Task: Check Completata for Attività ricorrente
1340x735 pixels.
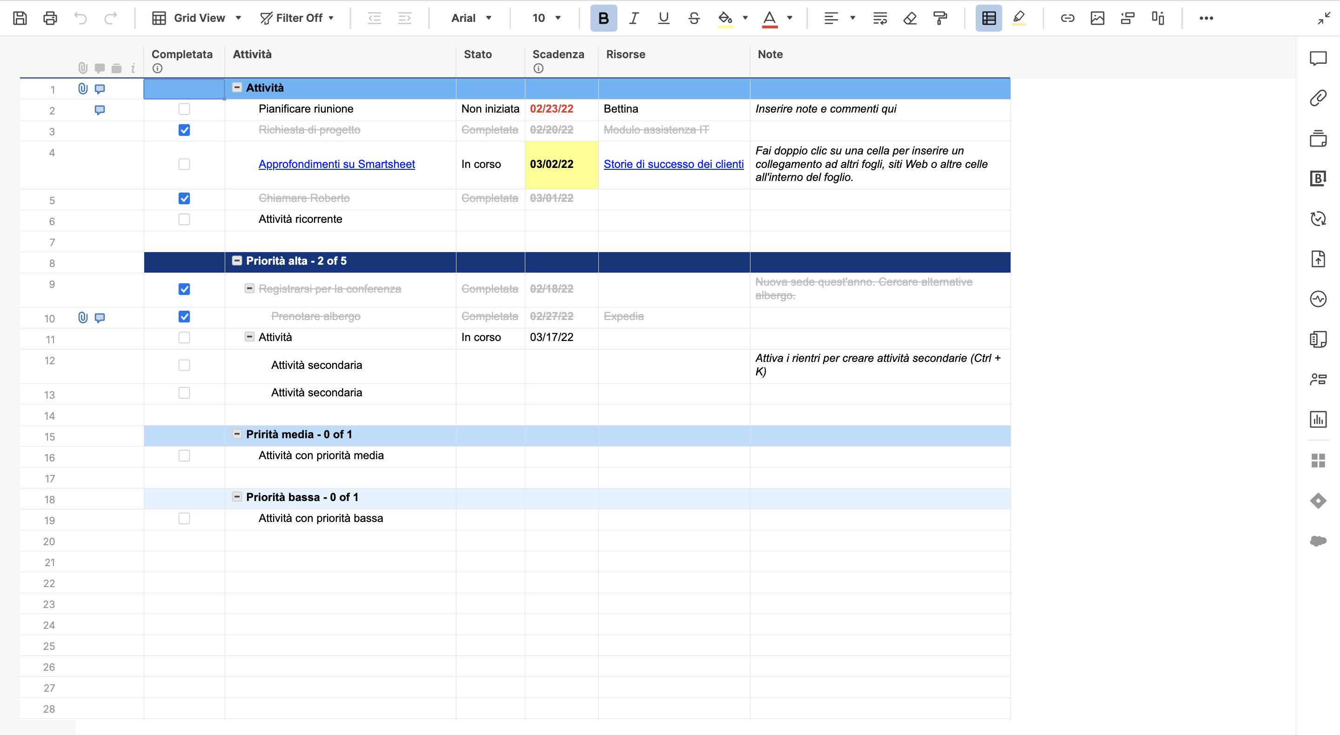Action: tap(184, 220)
